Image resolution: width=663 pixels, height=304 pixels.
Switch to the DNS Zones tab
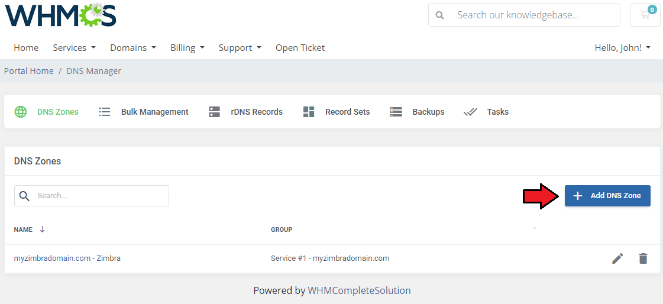click(x=47, y=112)
